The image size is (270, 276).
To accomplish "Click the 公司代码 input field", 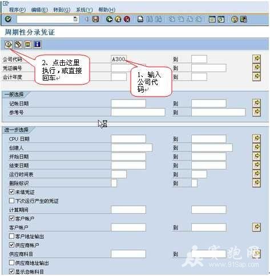I will click(x=119, y=59).
